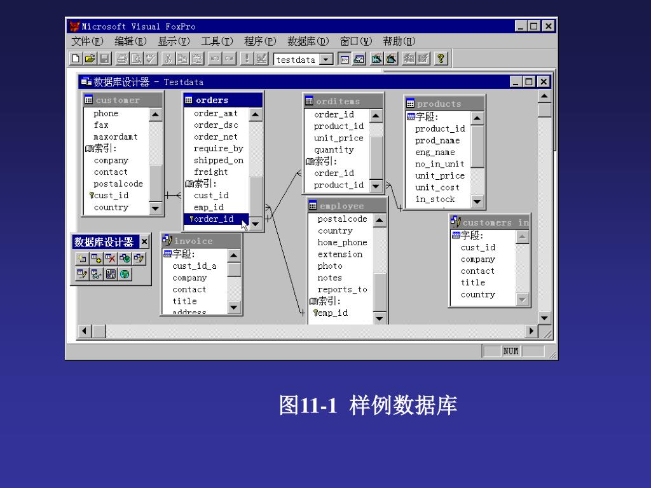
Task: Click the AutoForm wizard toolbar icon
Action: [x=409, y=58]
